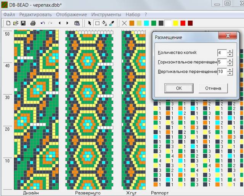
Task: Increase the Количество копий value
Action: 230,51
